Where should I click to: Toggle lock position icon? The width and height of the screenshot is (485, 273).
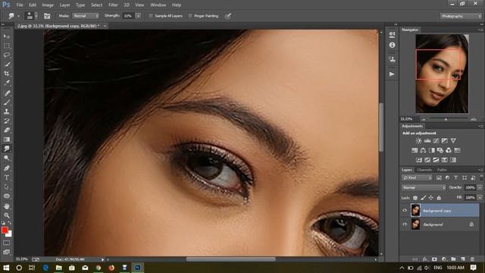click(431, 197)
